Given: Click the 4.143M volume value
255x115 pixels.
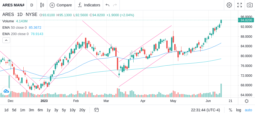Looking at the screenshot, I should (x=22, y=21).
